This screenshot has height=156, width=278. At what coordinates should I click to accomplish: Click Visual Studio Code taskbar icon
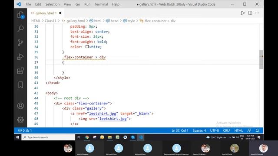pyautogui.click(x=141, y=137)
